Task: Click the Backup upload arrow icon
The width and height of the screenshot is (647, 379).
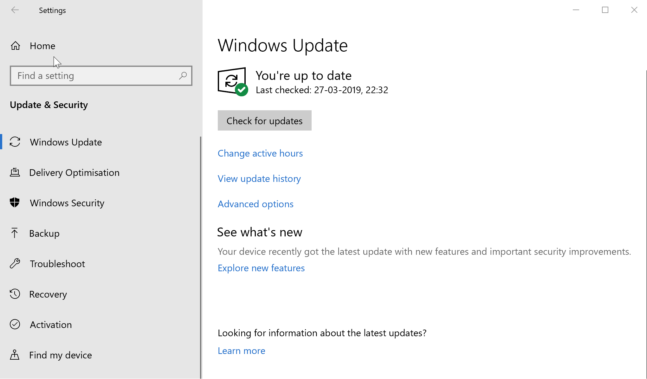Action: click(x=15, y=233)
